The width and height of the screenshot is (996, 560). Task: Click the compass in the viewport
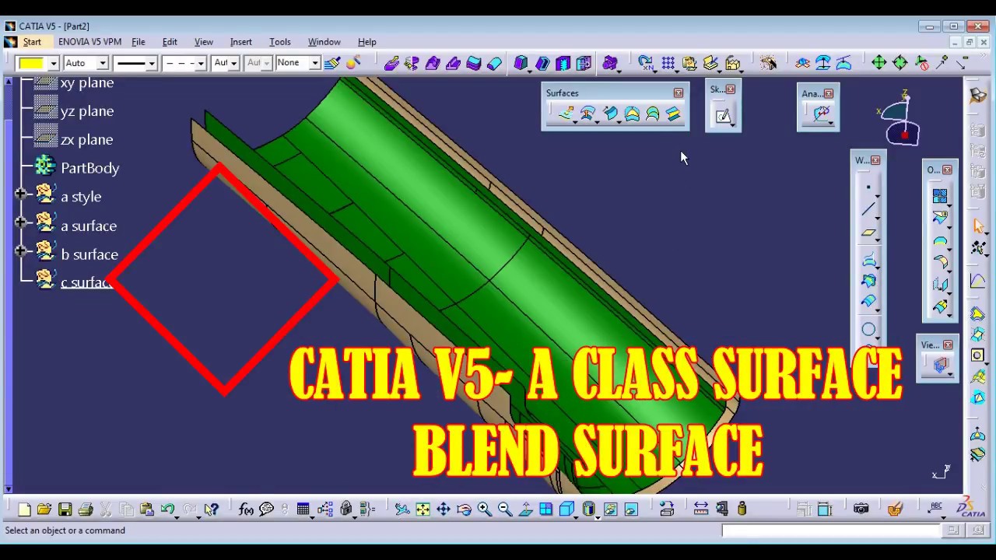coord(900,119)
